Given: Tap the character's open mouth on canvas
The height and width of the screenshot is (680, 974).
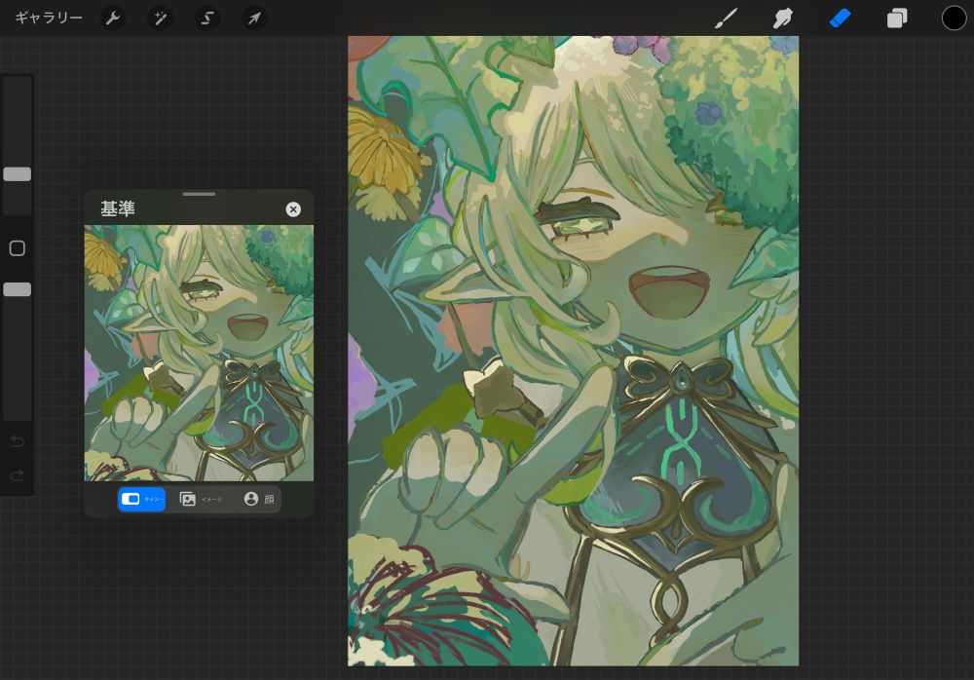Looking at the screenshot, I should point(668,292).
